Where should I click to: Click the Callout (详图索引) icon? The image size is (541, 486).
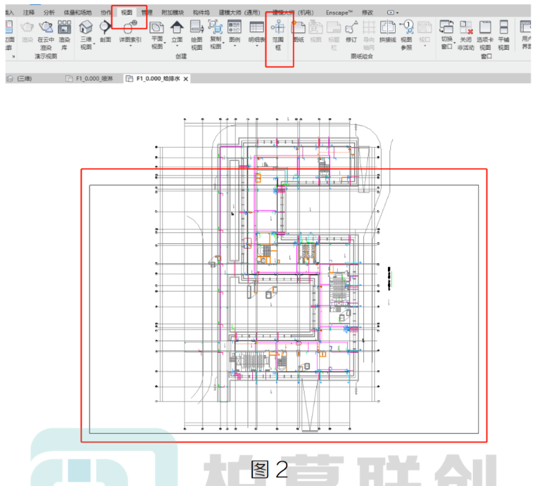click(x=130, y=27)
